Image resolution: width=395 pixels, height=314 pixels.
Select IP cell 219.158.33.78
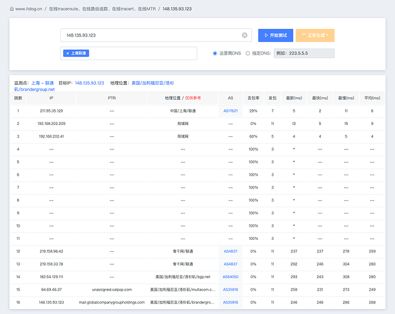(x=51, y=264)
